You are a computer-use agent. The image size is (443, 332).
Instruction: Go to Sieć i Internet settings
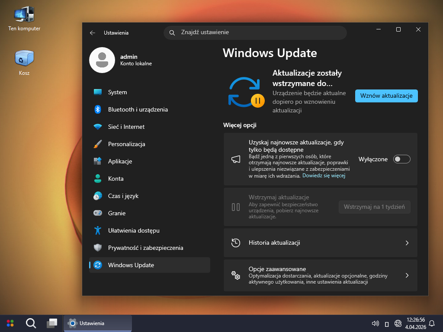[x=126, y=127]
